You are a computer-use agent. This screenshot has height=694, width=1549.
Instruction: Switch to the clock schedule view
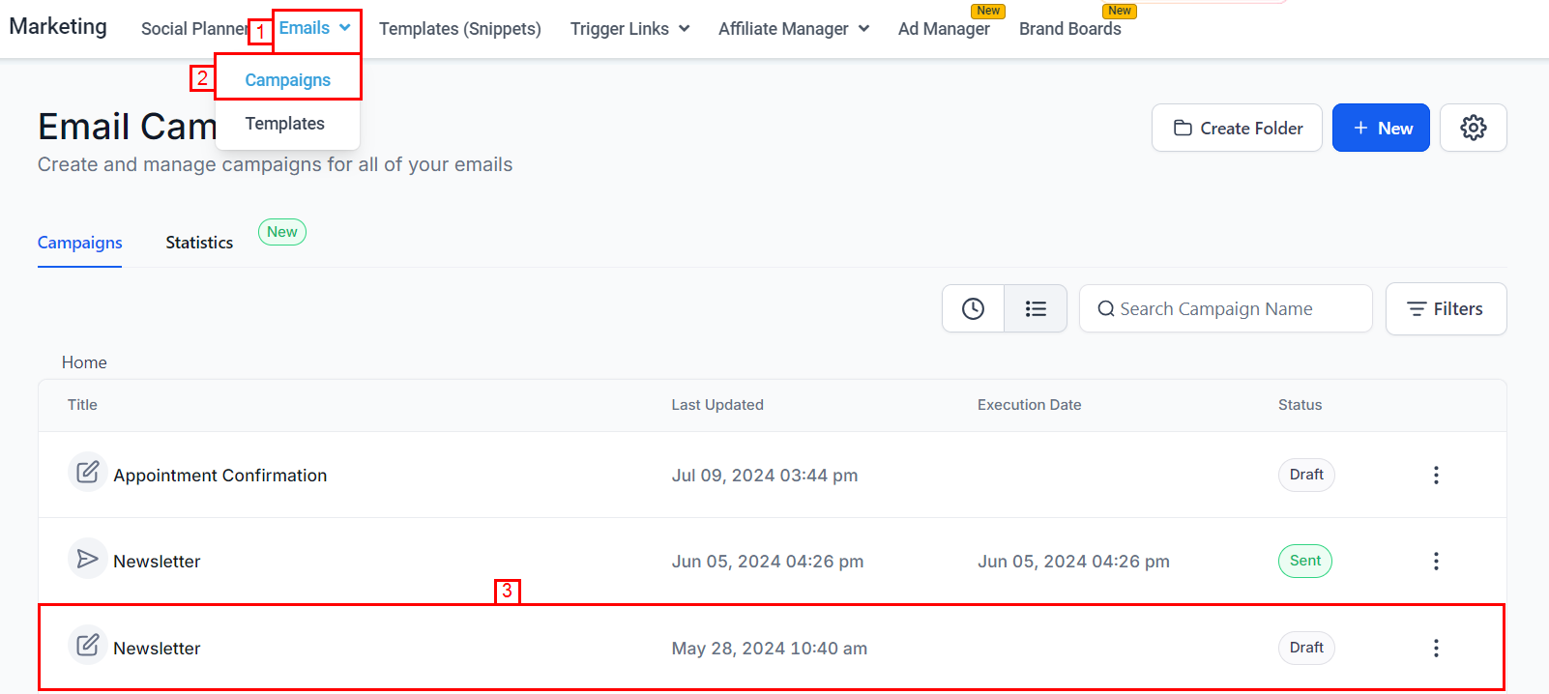tap(973, 308)
